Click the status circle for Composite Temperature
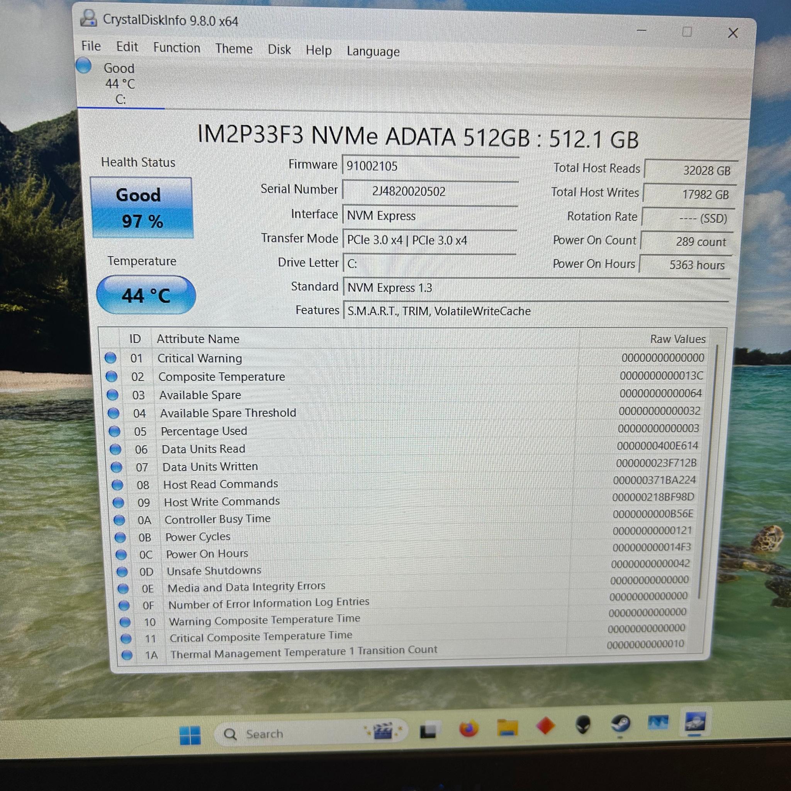This screenshot has width=791, height=791. [111, 376]
